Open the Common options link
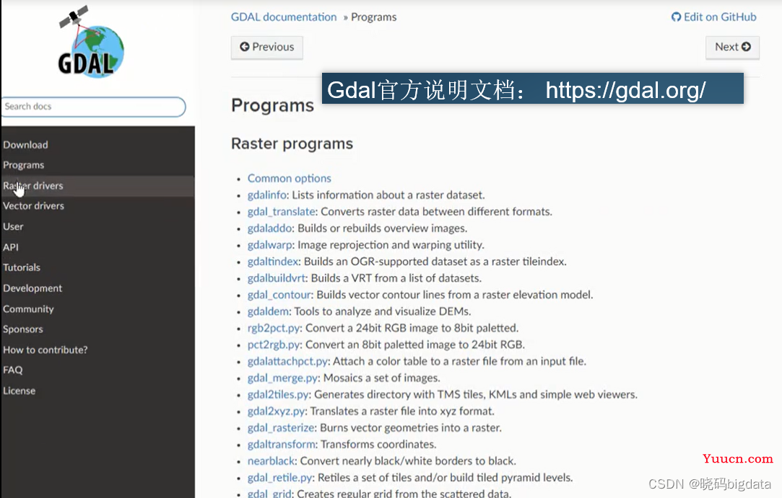The image size is (782, 498). coord(290,178)
